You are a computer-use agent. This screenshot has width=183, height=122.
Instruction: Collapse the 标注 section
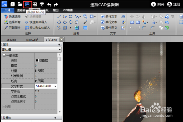pos(4,106)
